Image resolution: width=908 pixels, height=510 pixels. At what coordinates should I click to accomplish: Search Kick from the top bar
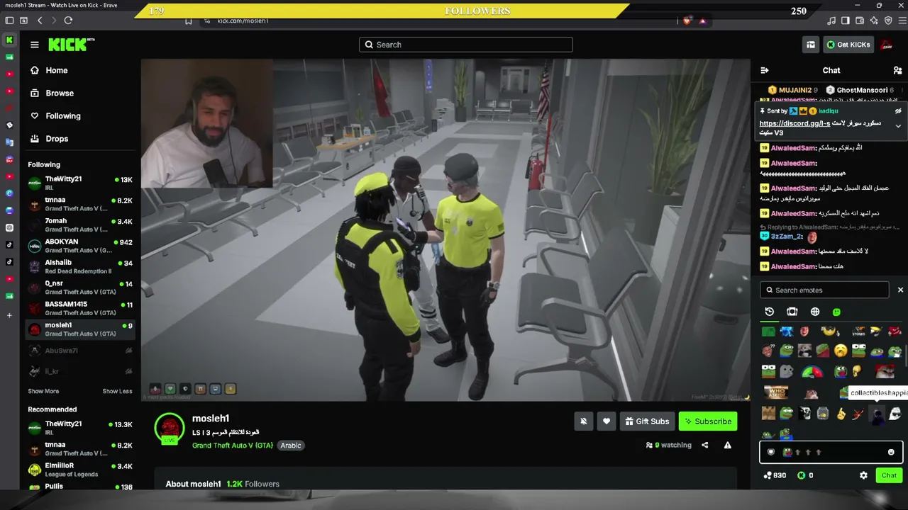coord(466,45)
